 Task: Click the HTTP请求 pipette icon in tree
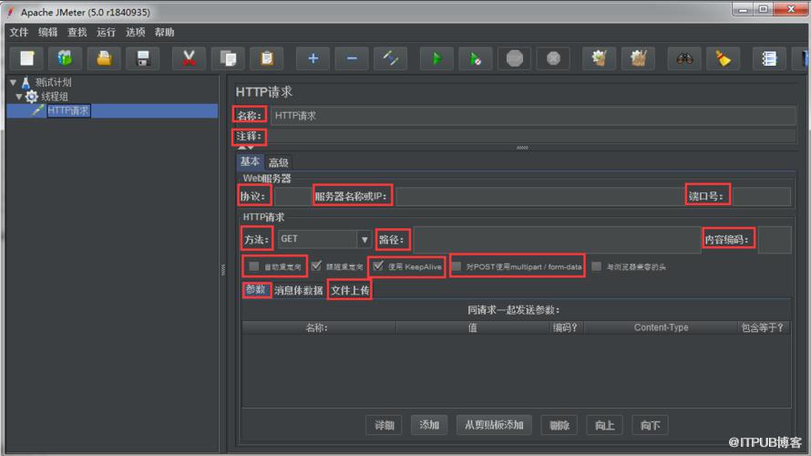click(37, 110)
